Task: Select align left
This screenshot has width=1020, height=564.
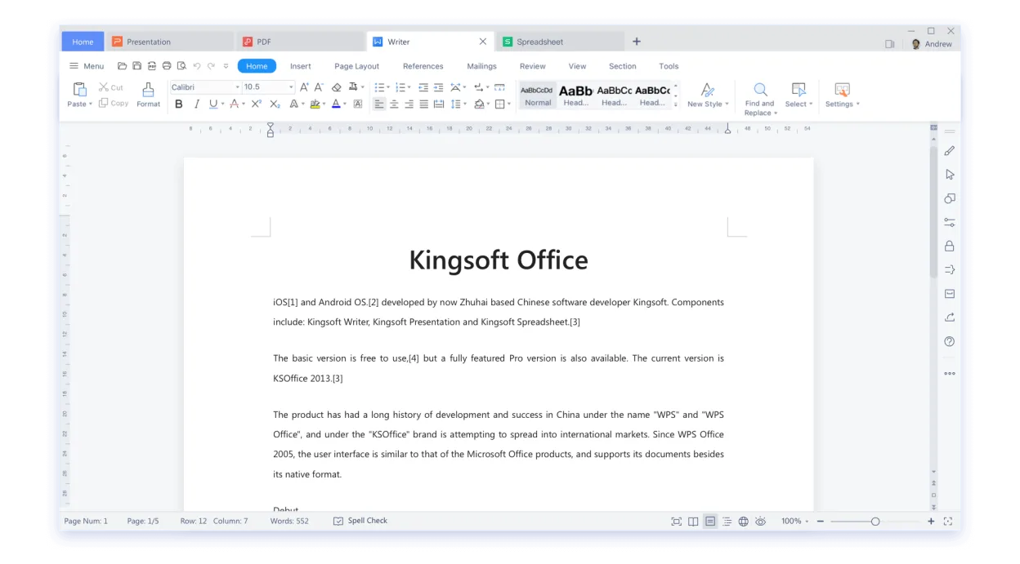Action: (x=379, y=104)
